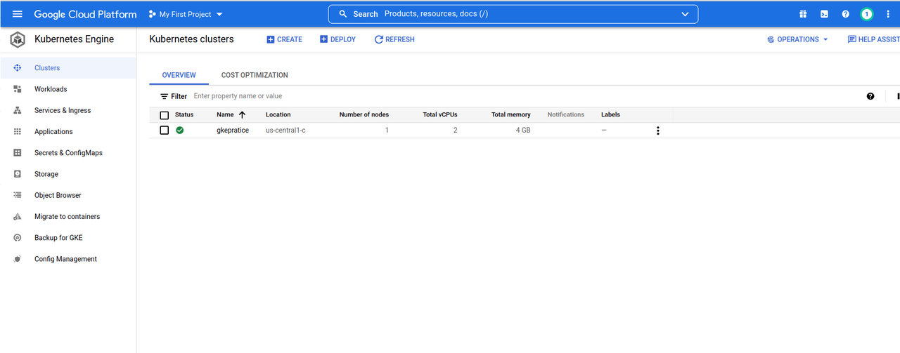Image resolution: width=900 pixels, height=353 pixels.
Task: Sort by Total vCPUs column header
Action: tap(440, 114)
